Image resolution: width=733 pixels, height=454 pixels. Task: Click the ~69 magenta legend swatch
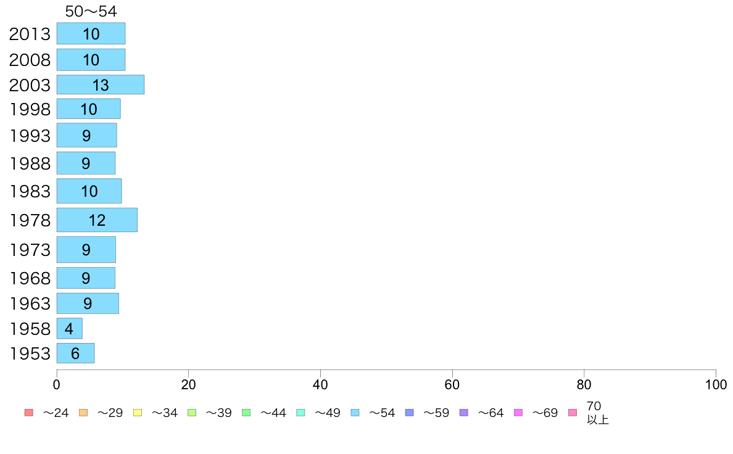click(518, 413)
